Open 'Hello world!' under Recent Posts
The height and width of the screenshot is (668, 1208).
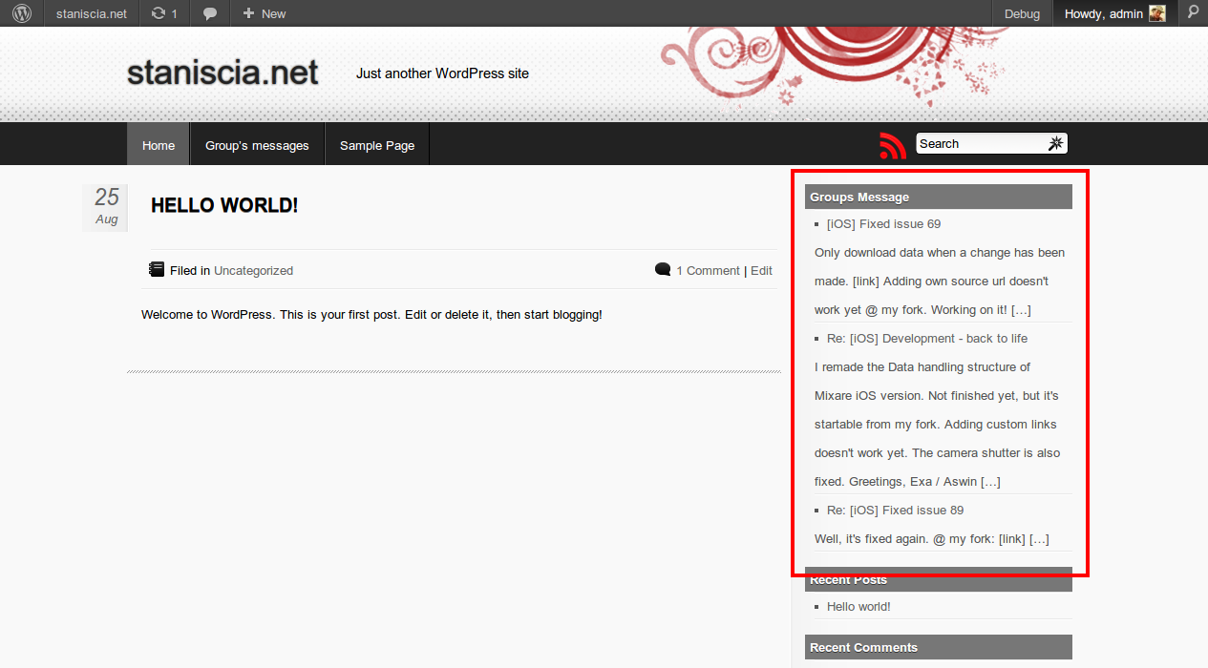858,607
